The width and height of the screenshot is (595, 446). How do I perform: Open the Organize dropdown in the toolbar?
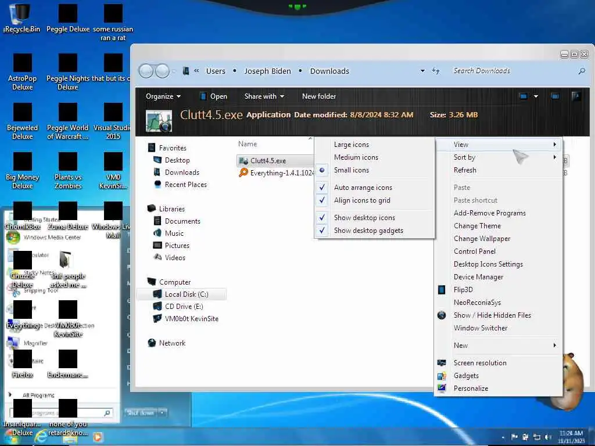coord(163,96)
